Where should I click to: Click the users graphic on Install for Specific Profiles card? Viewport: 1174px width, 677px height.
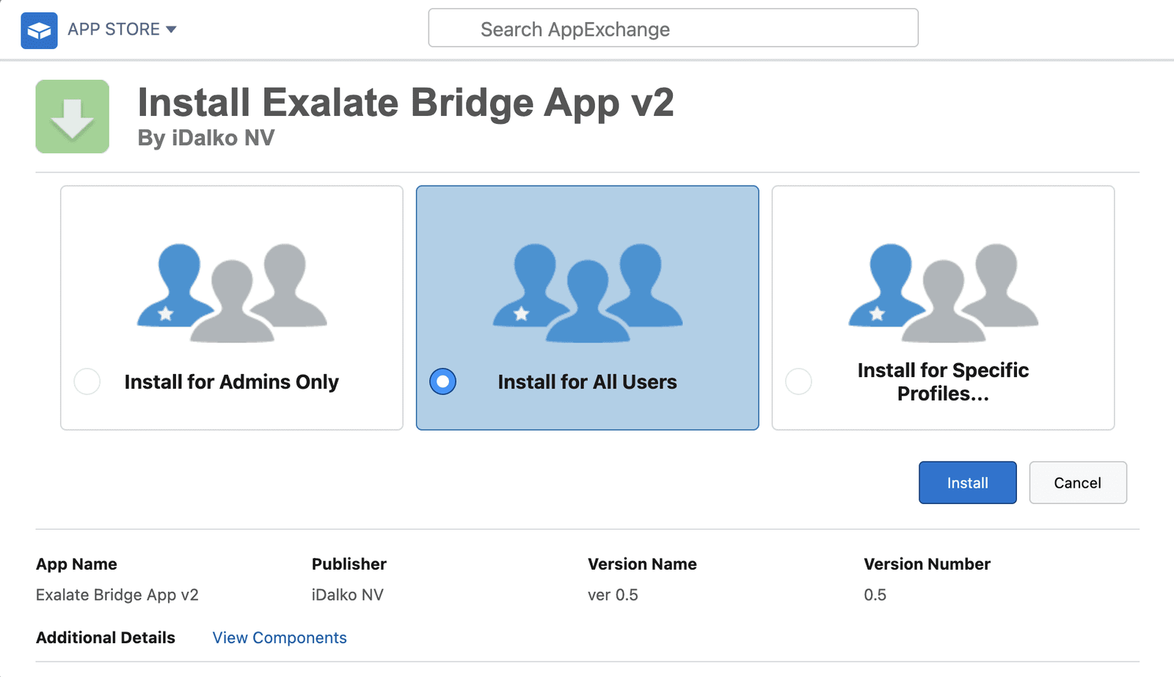coord(943,293)
